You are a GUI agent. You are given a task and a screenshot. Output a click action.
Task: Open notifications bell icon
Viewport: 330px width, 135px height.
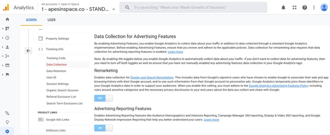(x=283, y=7)
